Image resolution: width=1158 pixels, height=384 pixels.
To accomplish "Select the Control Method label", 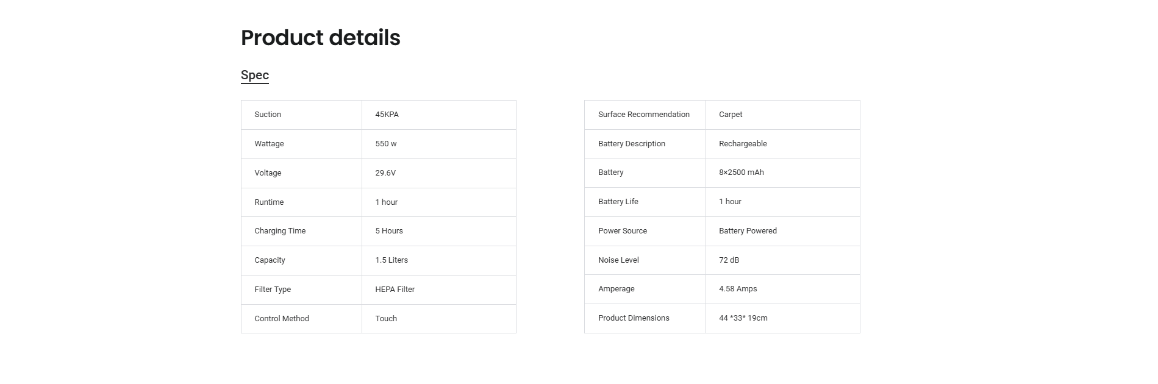I will (282, 319).
